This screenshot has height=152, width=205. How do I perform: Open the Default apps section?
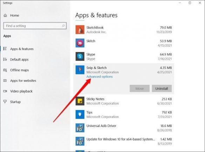click(19, 59)
